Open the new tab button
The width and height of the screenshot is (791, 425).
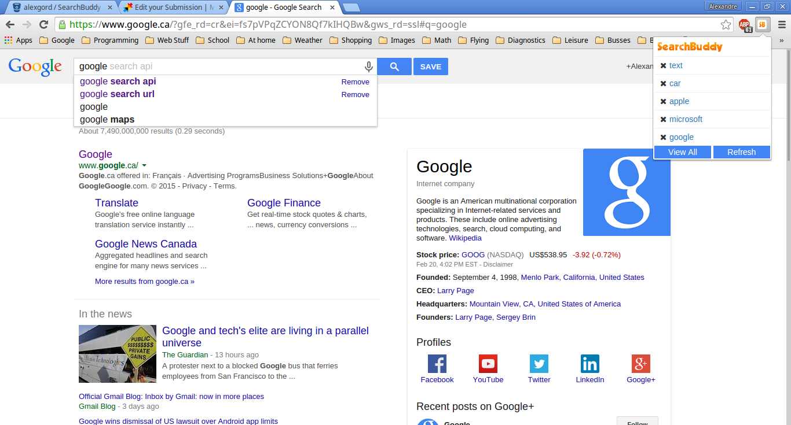click(351, 8)
